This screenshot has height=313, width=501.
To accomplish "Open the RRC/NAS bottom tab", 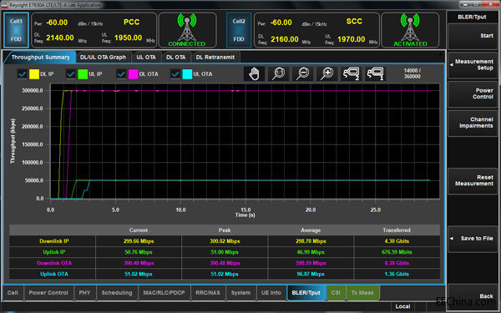I will [208, 293].
